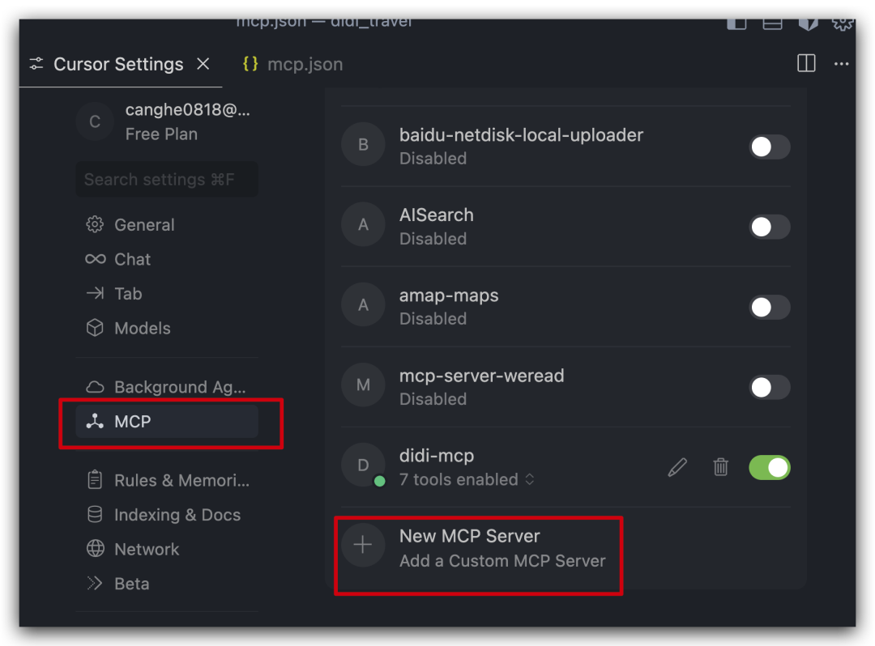Click the pencil edit icon for didi-mcp
Image resolution: width=875 pixels, height=646 pixels.
pos(677,467)
